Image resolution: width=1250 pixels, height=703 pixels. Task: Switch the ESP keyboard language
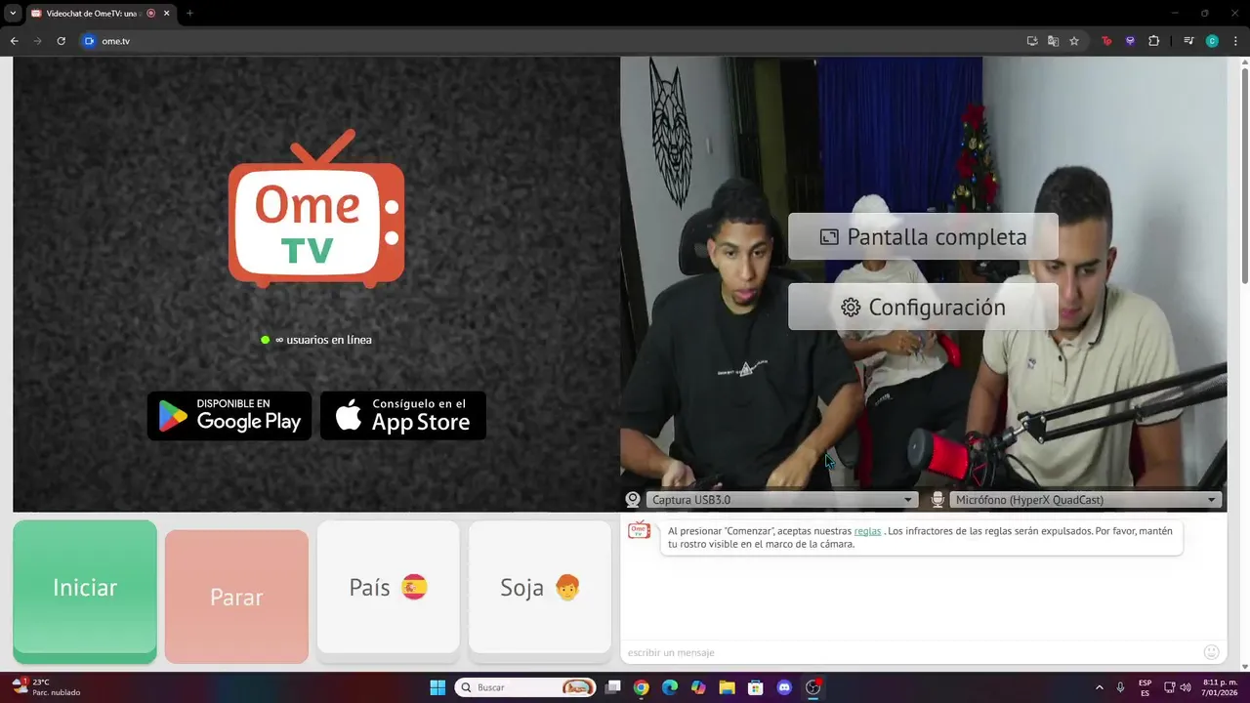pyautogui.click(x=1145, y=687)
